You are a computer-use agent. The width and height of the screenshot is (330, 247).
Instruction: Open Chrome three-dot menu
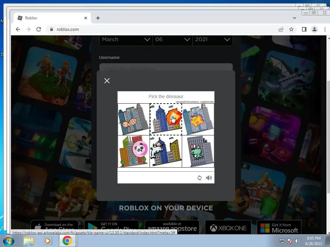coord(325,29)
